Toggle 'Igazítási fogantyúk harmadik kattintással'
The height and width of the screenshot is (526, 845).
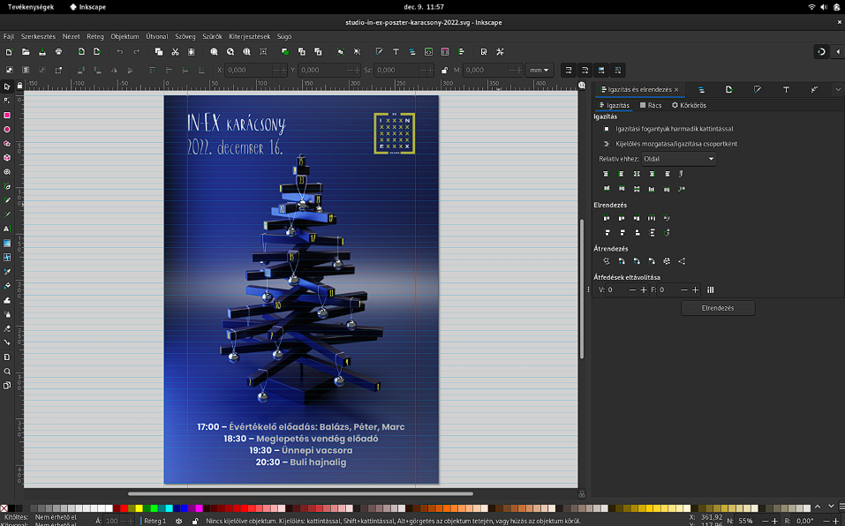[607, 129]
